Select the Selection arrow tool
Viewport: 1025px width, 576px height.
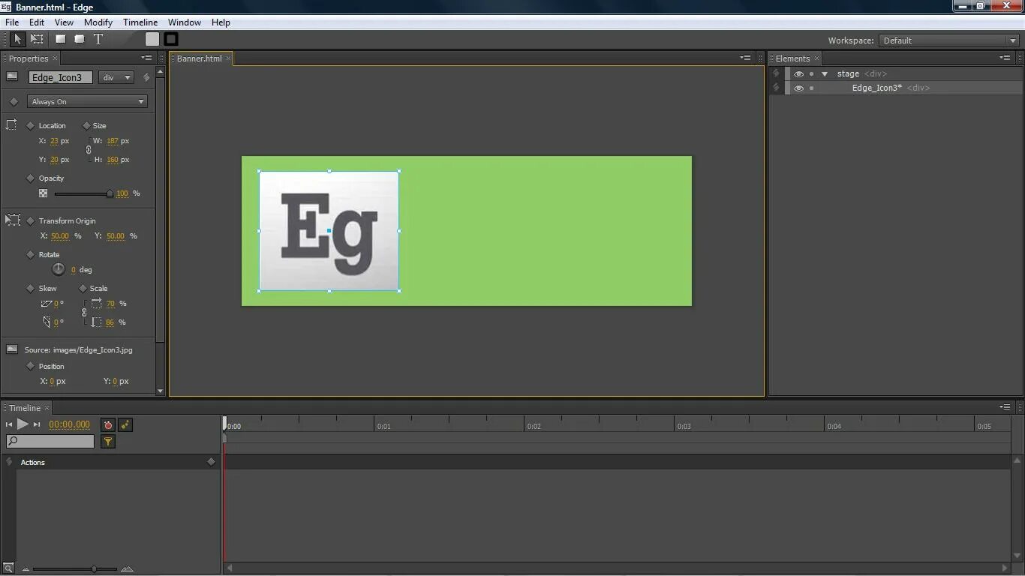[17, 39]
